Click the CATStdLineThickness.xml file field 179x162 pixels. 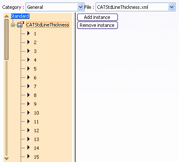pos(136,7)
